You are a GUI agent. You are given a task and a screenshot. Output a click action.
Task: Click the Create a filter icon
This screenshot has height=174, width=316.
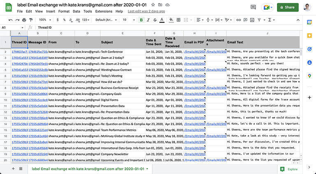(x=259, y=20)
